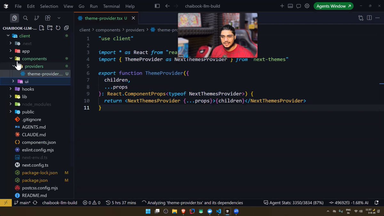This screenshot has width=384, height=216.
Task: Open the View menu
Action: click(x=68, y=6)
